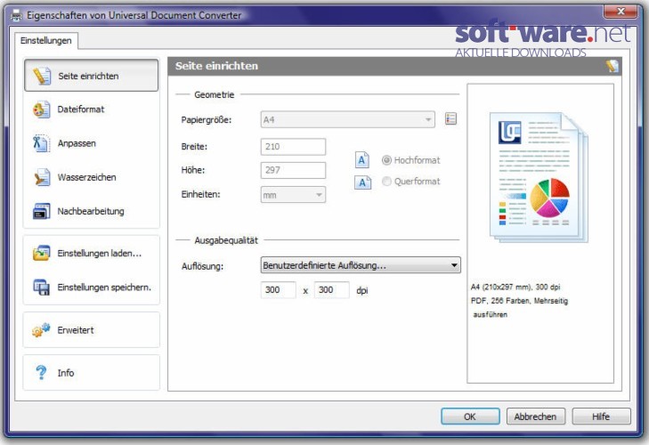The image size is (649, 445).
Task: Click the Erweitert gears icon
Action: click(x=41, y=330)
